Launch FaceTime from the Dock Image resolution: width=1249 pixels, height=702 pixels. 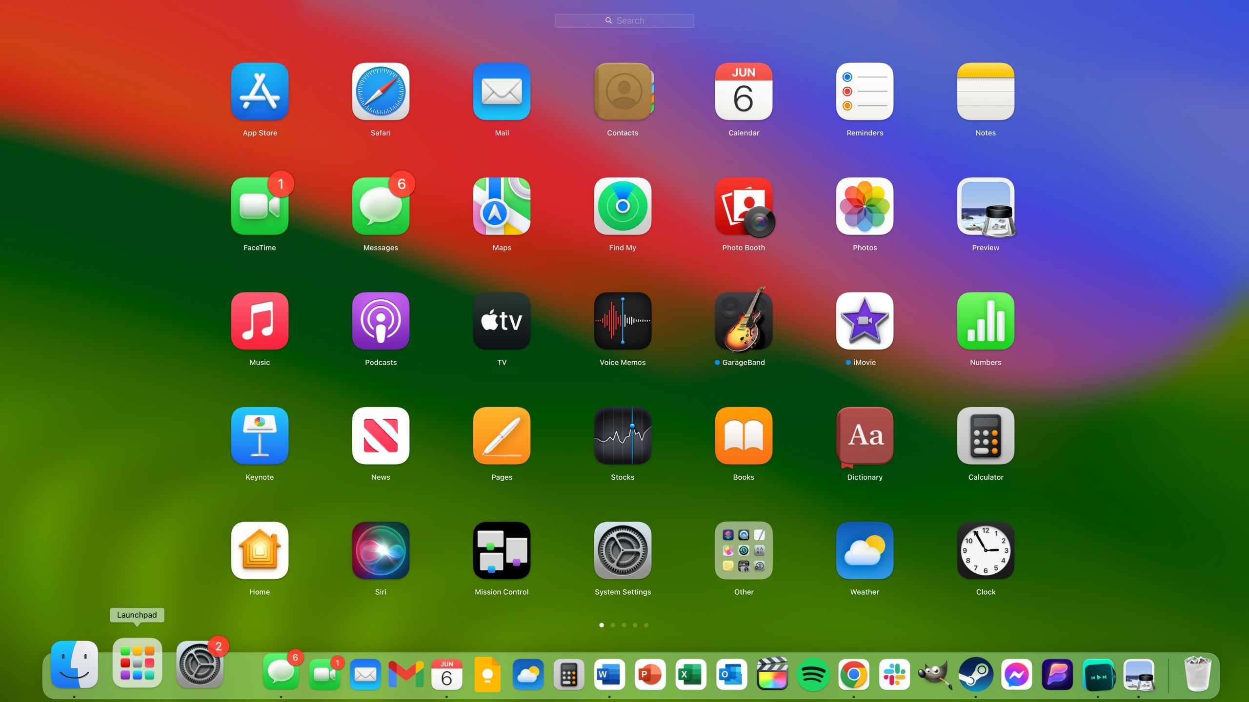pyautogui.click(x=324, y=675)
